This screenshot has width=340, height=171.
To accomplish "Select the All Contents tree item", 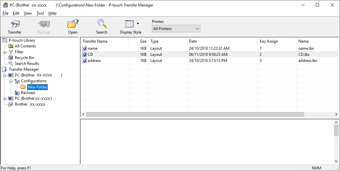I will (x=25, y=46).
